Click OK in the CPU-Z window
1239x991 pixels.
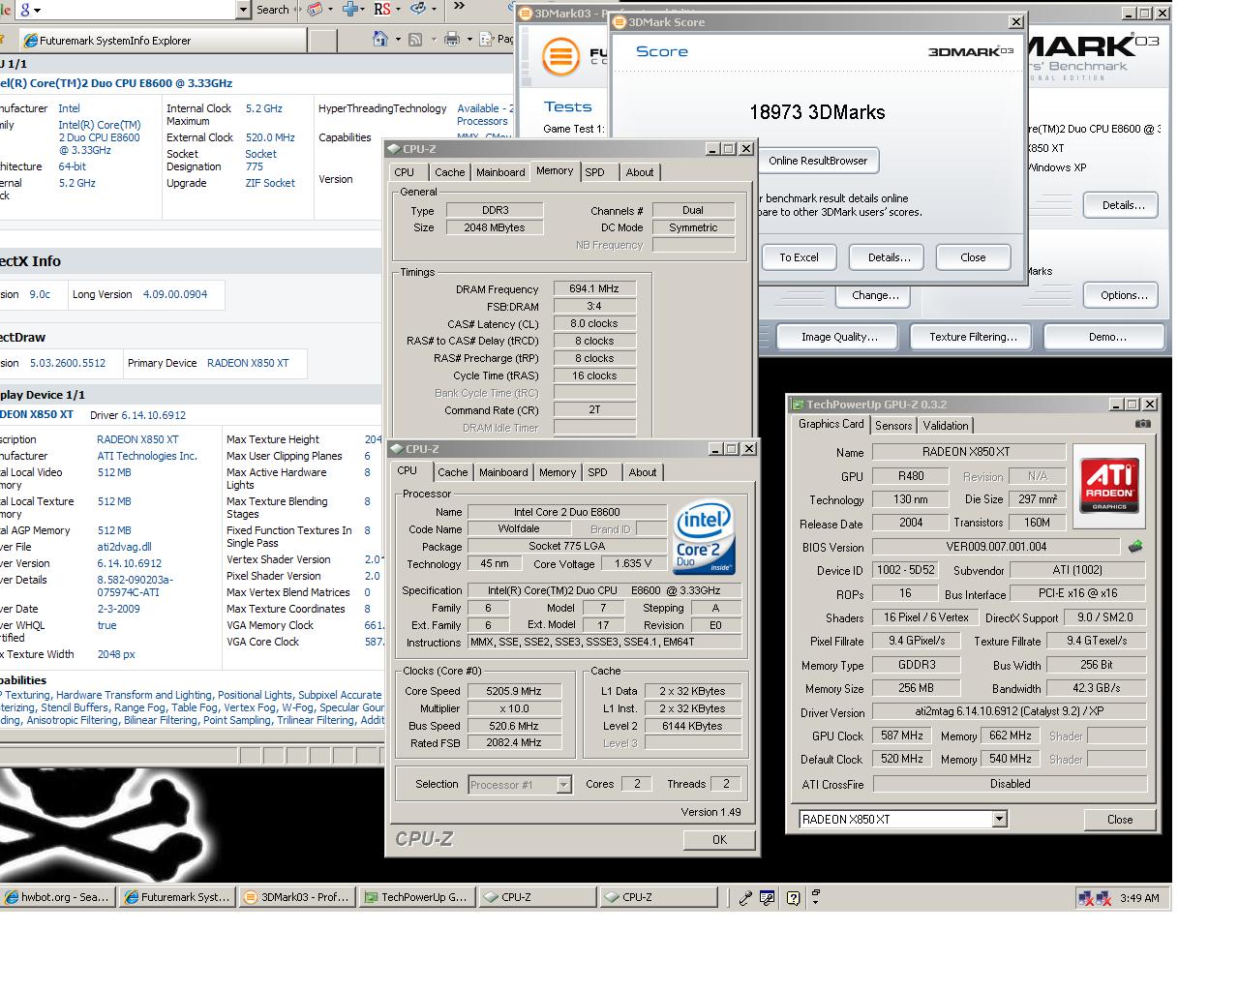pyautogui.click(x=719, y=840)
